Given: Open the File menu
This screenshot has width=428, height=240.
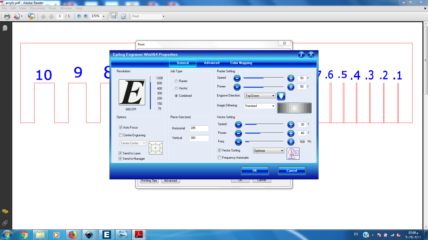Looking at the screenshot, I should tap(4, 8).
